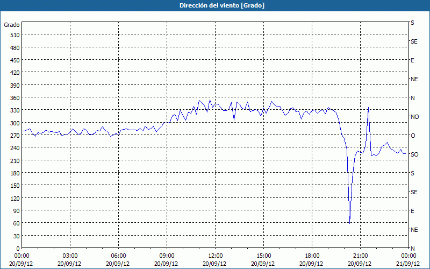Click the chart title "Dirección del viento [Grado]"

[222, 5]
